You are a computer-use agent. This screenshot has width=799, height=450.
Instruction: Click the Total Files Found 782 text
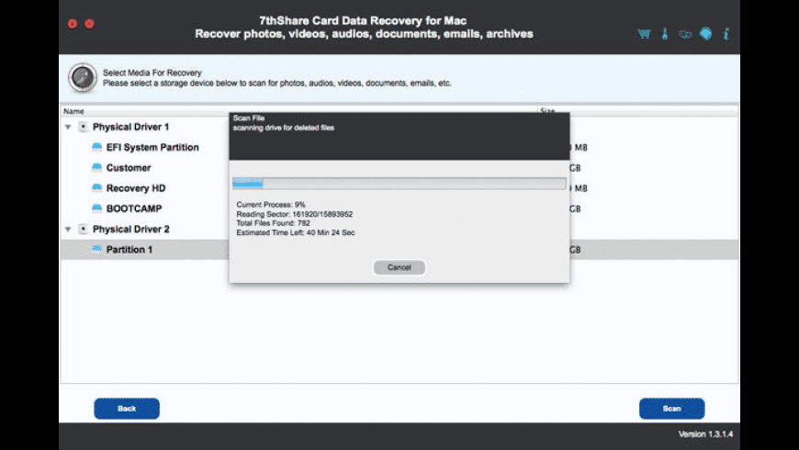(x=273, y=223)
